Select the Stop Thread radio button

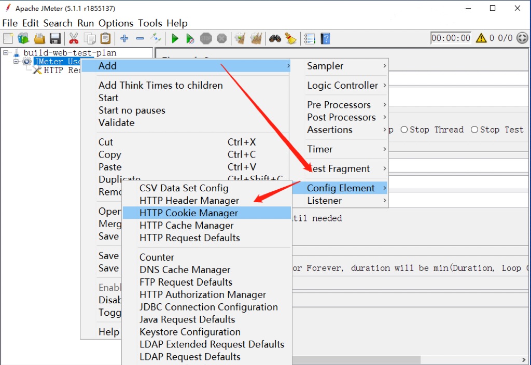(x=404, y=130)
